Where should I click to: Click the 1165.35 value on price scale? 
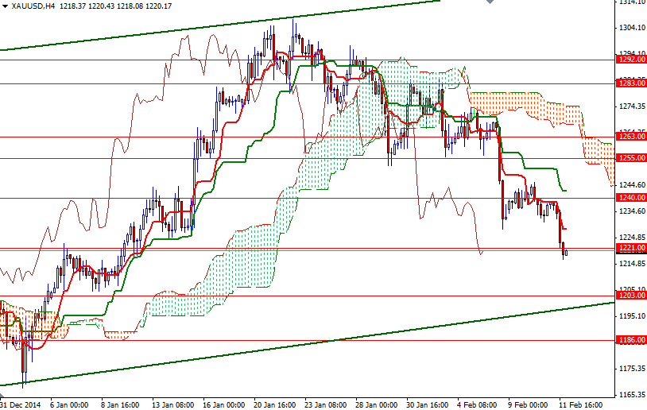click(631, 395)
